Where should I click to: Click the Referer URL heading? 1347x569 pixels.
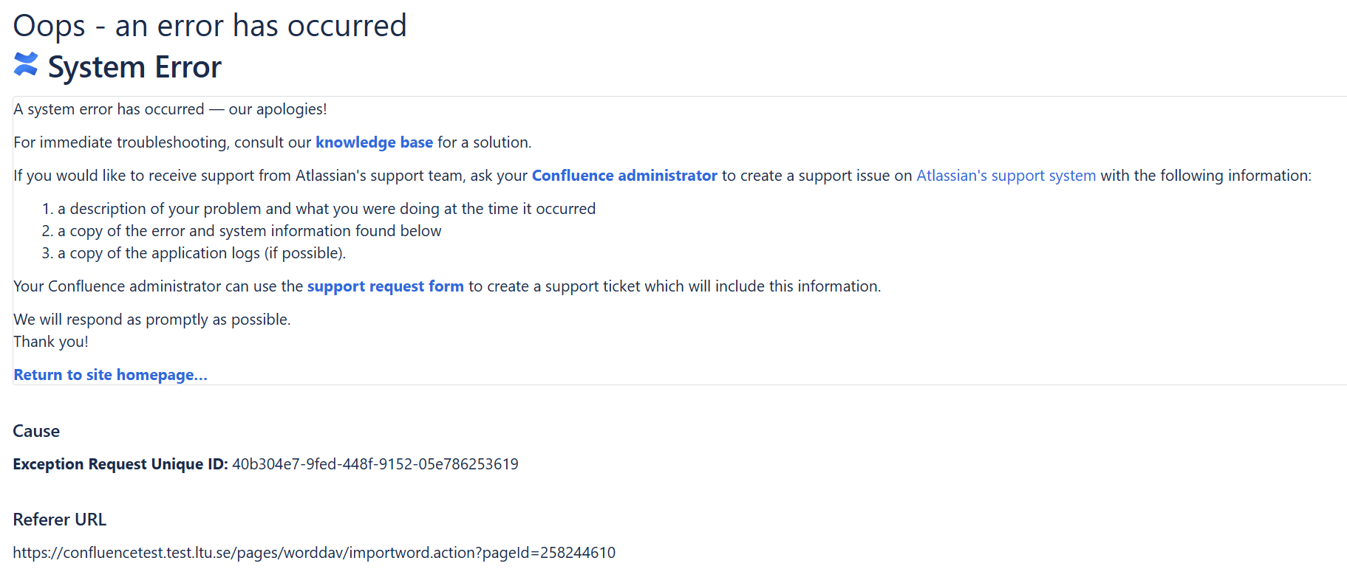tap(60, 520)
